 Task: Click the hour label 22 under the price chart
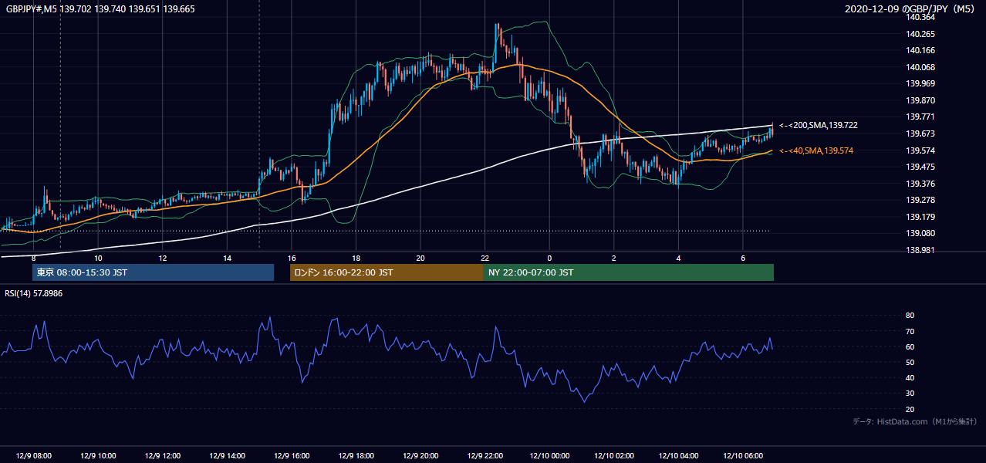(485, 258)
